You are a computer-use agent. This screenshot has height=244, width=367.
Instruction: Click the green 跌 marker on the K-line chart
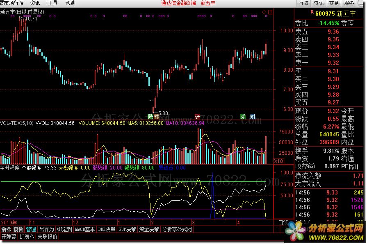point(150,116)
